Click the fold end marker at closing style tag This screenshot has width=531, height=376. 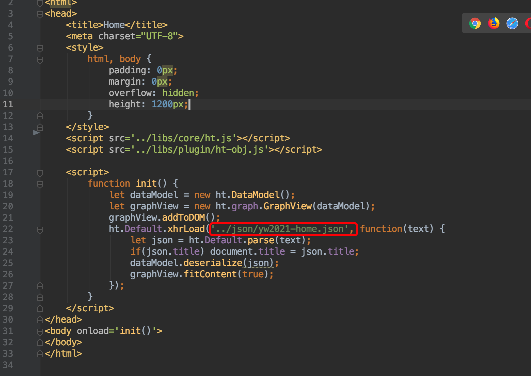pos(40,127)
